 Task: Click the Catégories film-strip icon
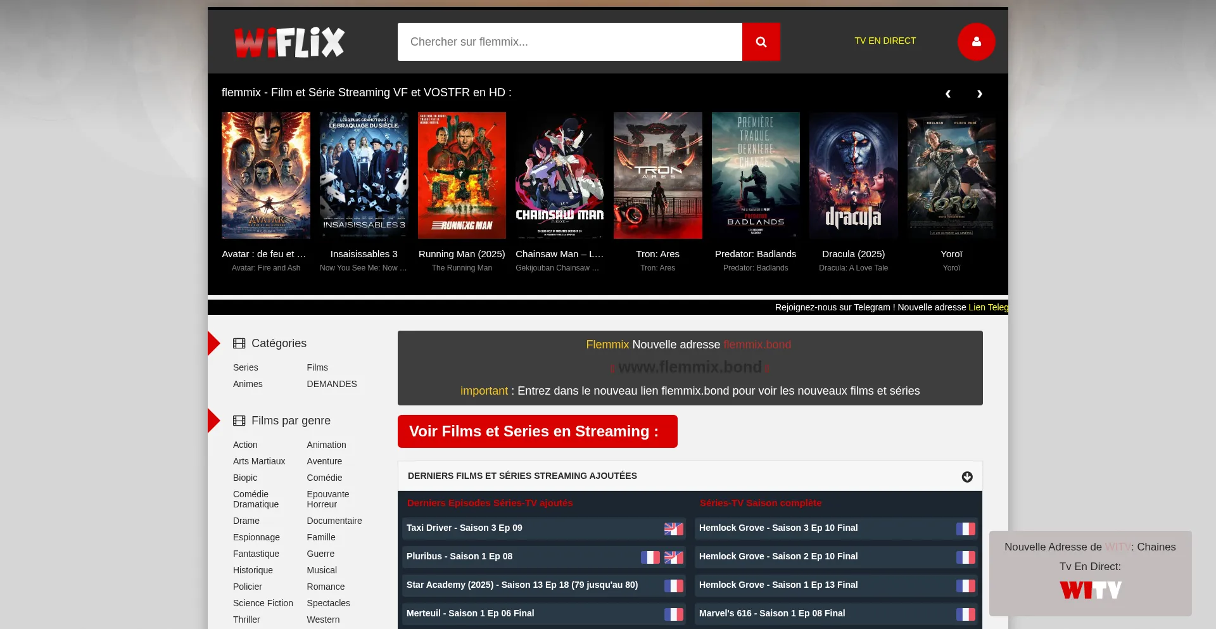pyautogui.click(x=239, y=343)
